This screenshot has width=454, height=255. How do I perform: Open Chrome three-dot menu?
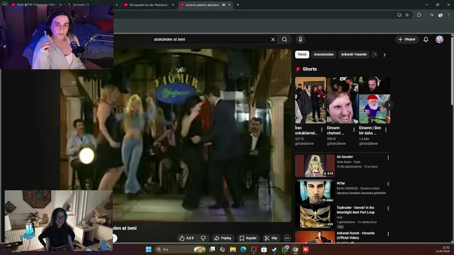(x=449, y=15)
